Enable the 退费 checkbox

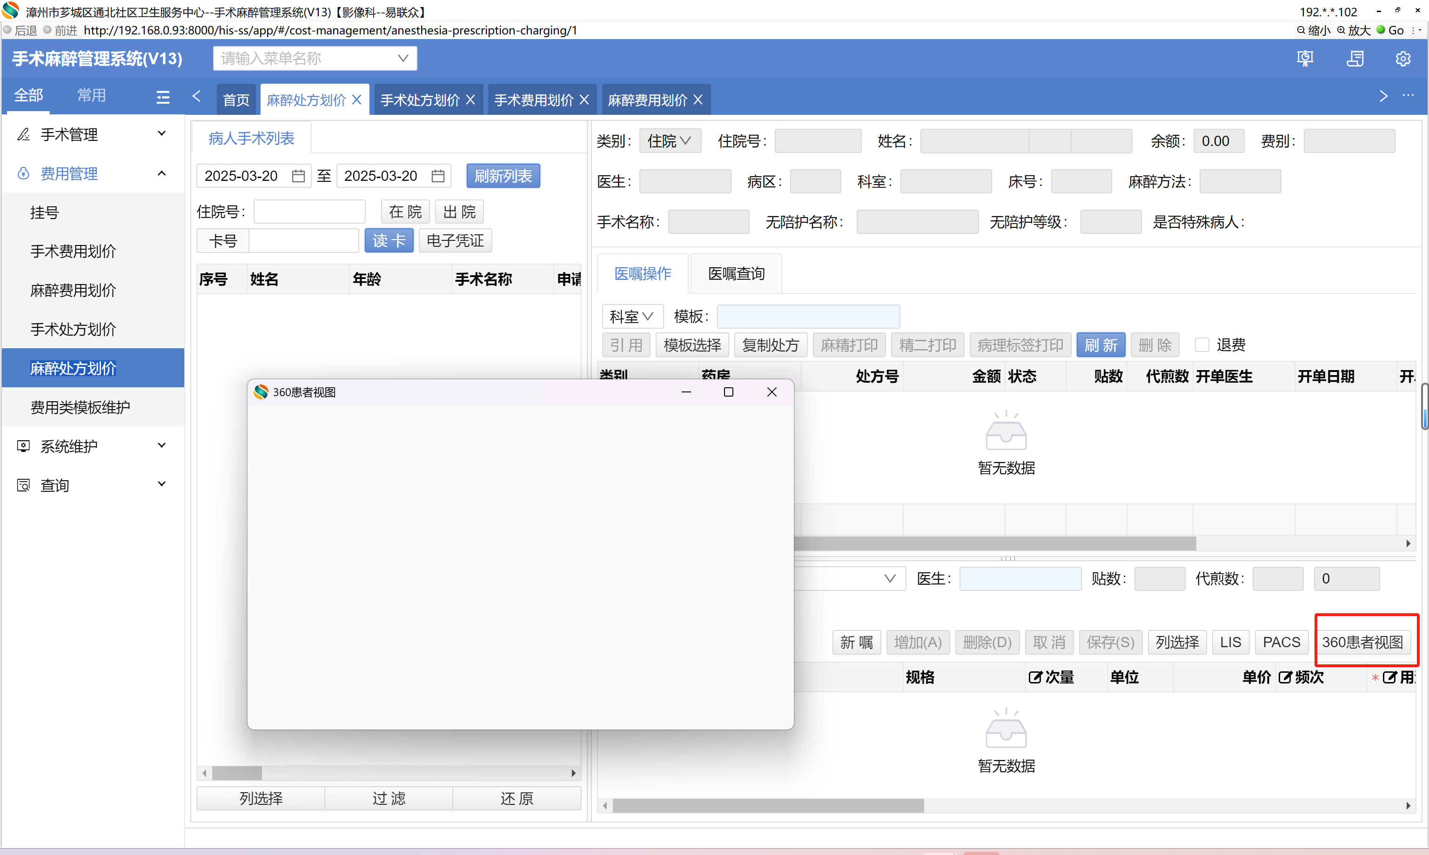tap(1202, 345)
